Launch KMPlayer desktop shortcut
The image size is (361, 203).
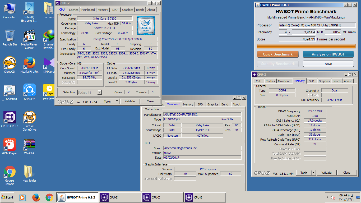pos(49,65)
